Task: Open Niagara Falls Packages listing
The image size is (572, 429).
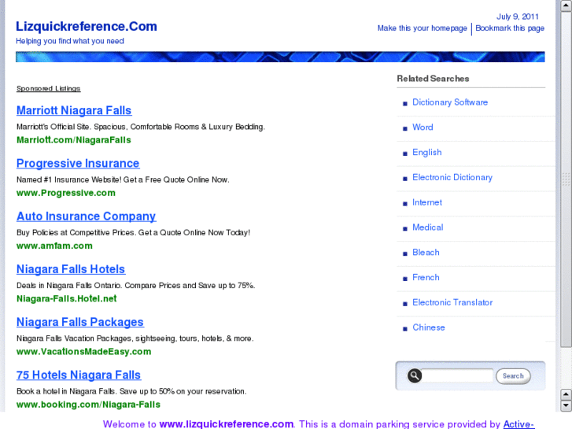Action: pos(80,322)
